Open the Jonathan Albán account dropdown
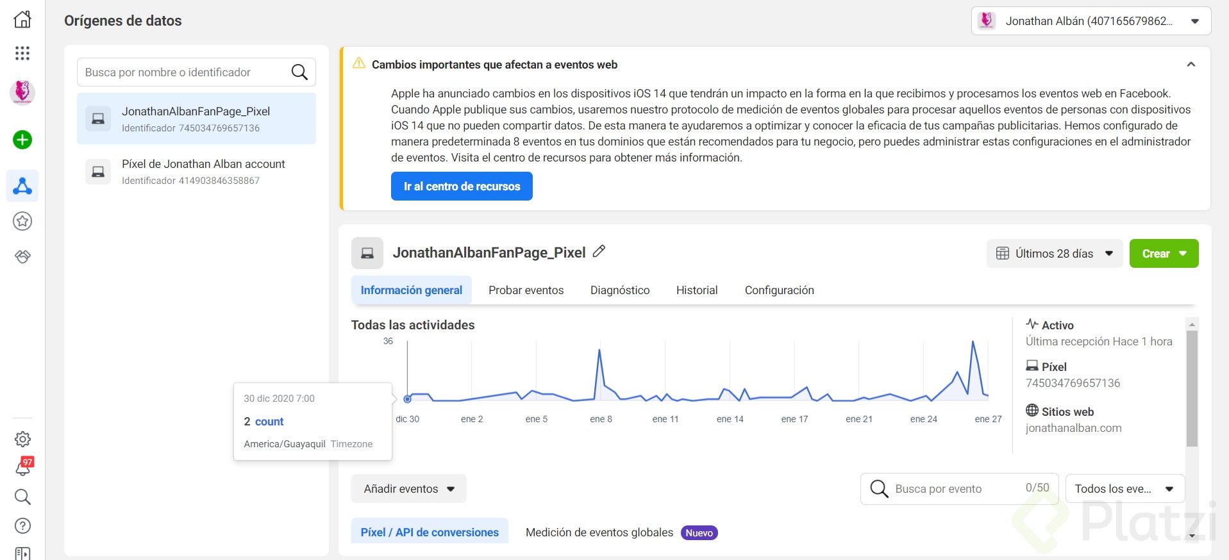The width and height of the screenshot is (1229, 560). click(1091, 21)
